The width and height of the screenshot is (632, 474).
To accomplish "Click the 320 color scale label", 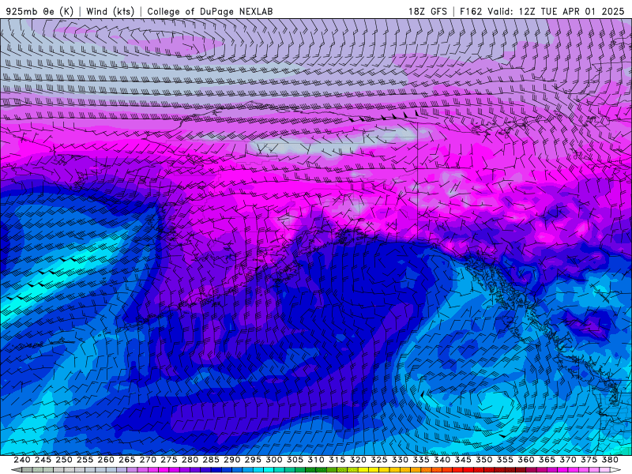I will (x=358, y=460).
